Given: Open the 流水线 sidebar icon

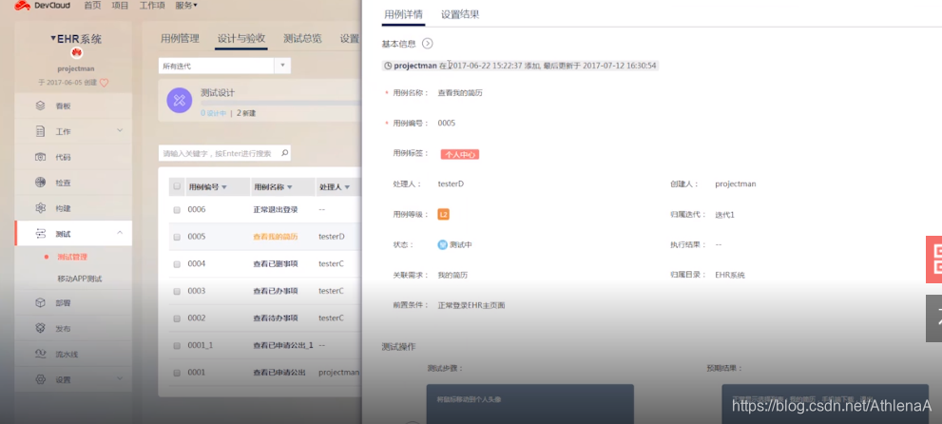Looking at the screenshot, I should pyautogui.click(x=40, y=354).
